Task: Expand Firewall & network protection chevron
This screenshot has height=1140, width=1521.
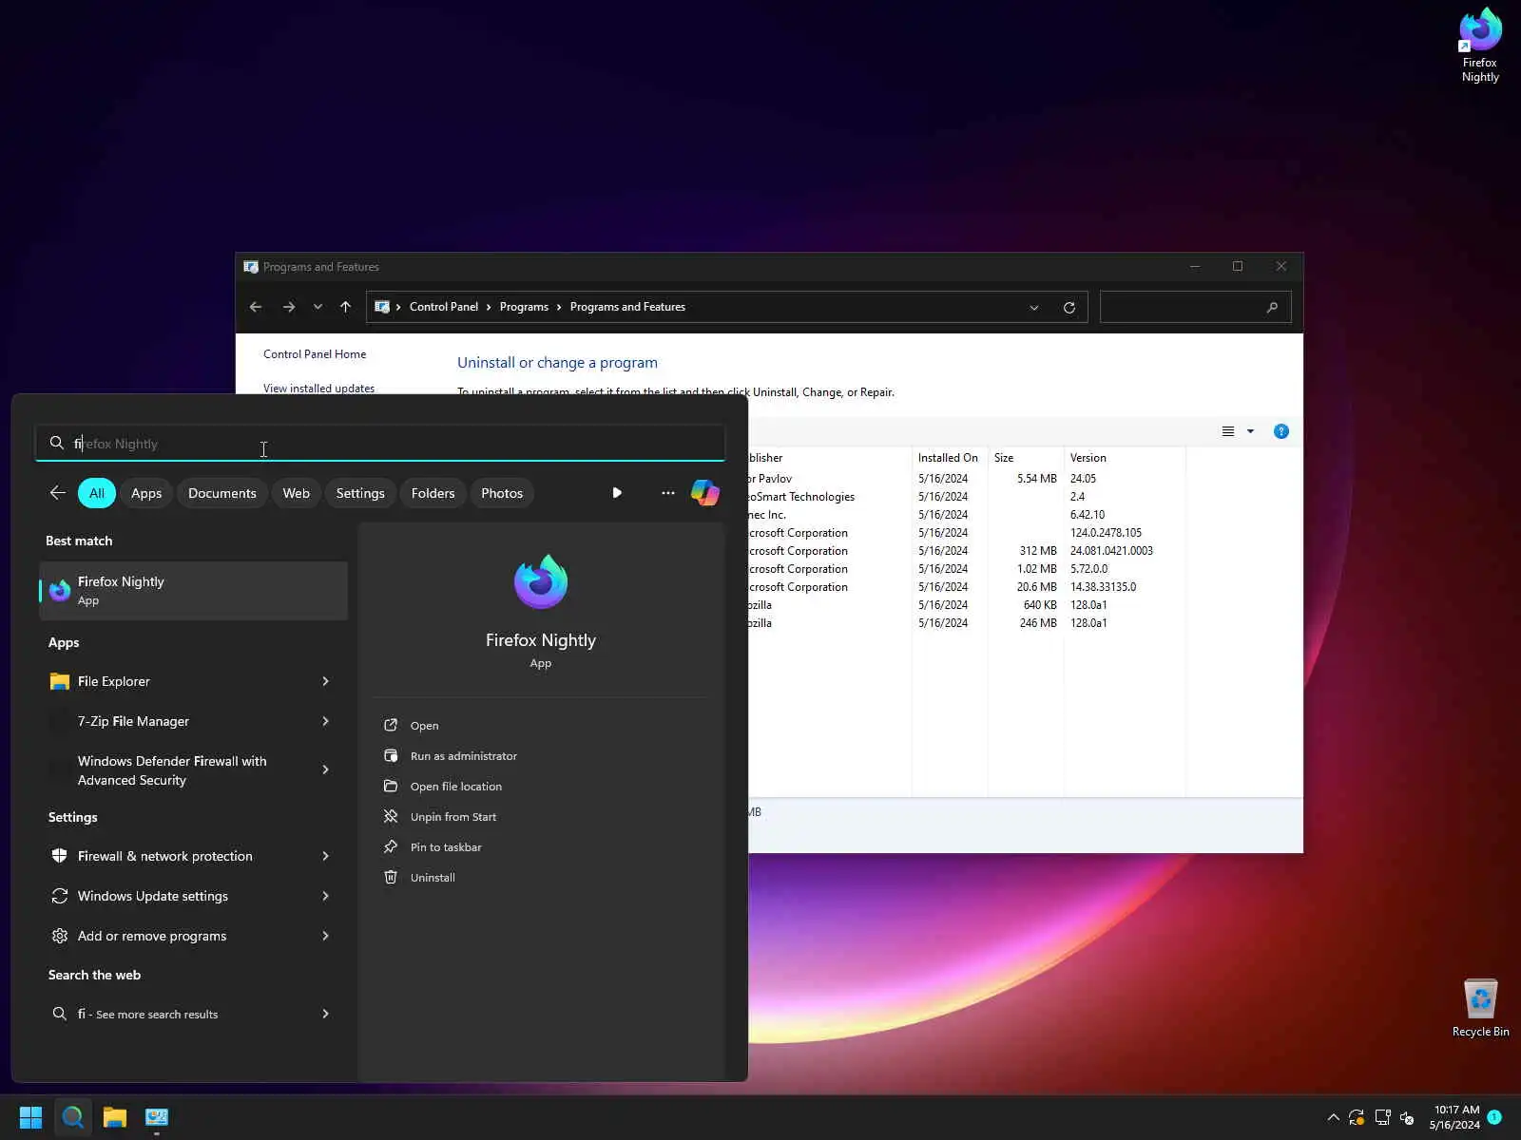Action: [x=325, y=856]
